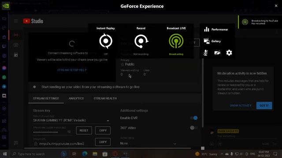Image resolution: width=282 pixels, height=158 pixels.
Task: Click the emoji icon in chat input
Action: click(211, 144)
